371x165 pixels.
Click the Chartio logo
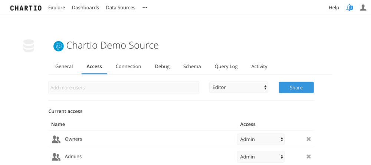click(26, 8)
